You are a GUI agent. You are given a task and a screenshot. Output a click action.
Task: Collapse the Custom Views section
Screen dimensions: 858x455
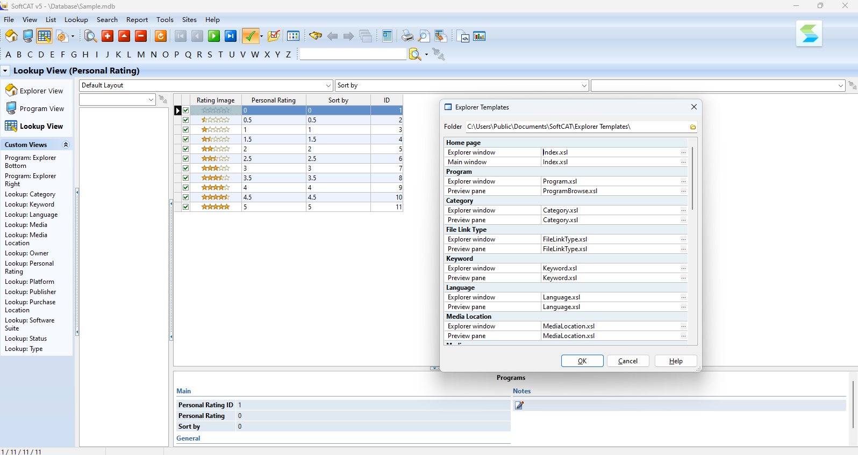[x=66, y=145]
